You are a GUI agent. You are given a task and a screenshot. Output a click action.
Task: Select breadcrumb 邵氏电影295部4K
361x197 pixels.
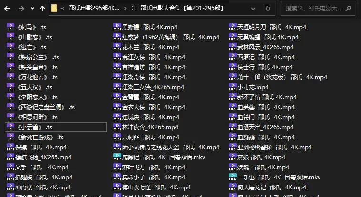(94, 8)
